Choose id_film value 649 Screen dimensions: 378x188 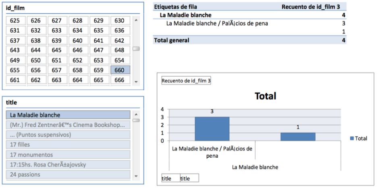[16, 60]
